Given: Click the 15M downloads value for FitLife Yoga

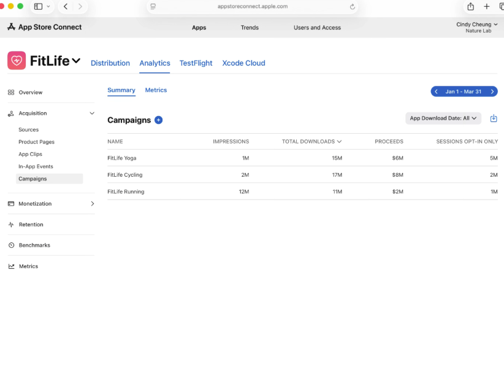Looking at the screenshot, I should [337, 158].
